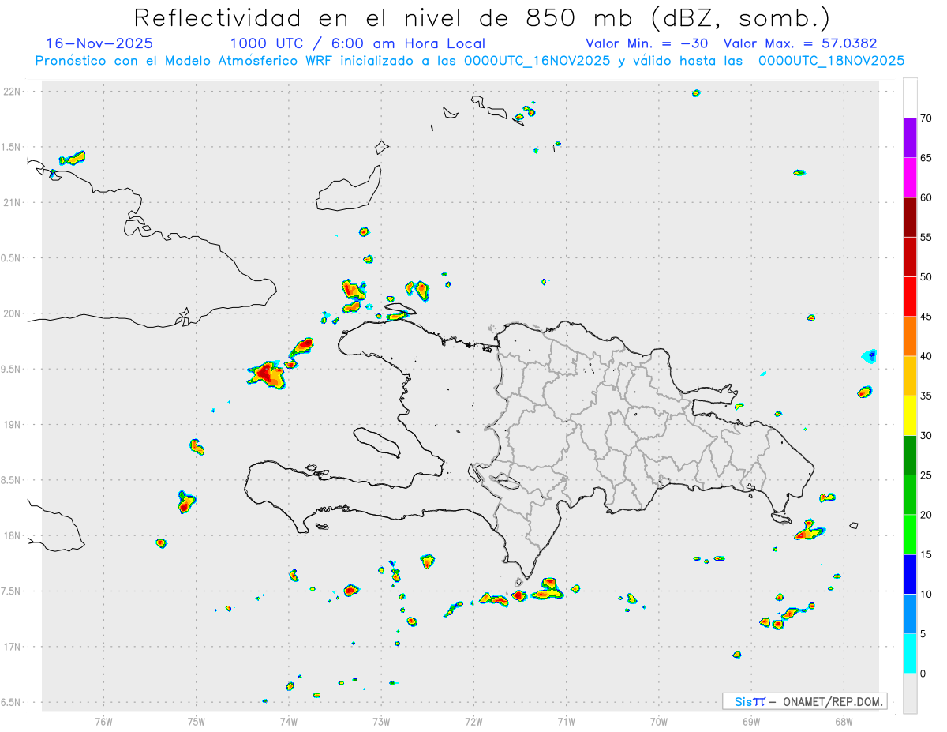
Task: Click the magenta 60-65 dBZ colorbar segment
Action: pos(910,178)
